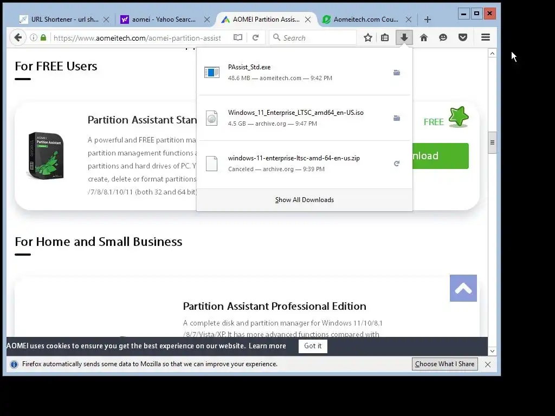Screen dimensions: 555x416
Task: Click the browser Back arrow button
Action: (18, 37)
